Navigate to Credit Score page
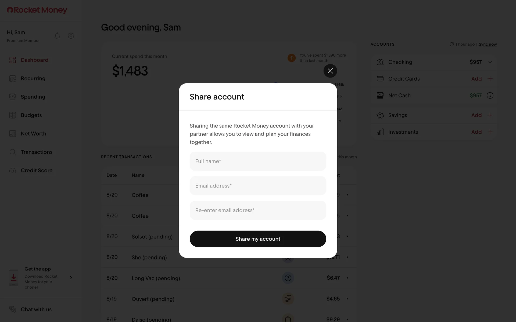 coord(37,171)
